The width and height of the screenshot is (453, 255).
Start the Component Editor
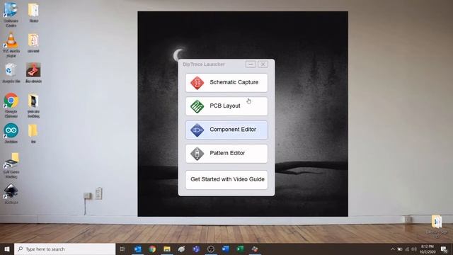pos(226,130)
